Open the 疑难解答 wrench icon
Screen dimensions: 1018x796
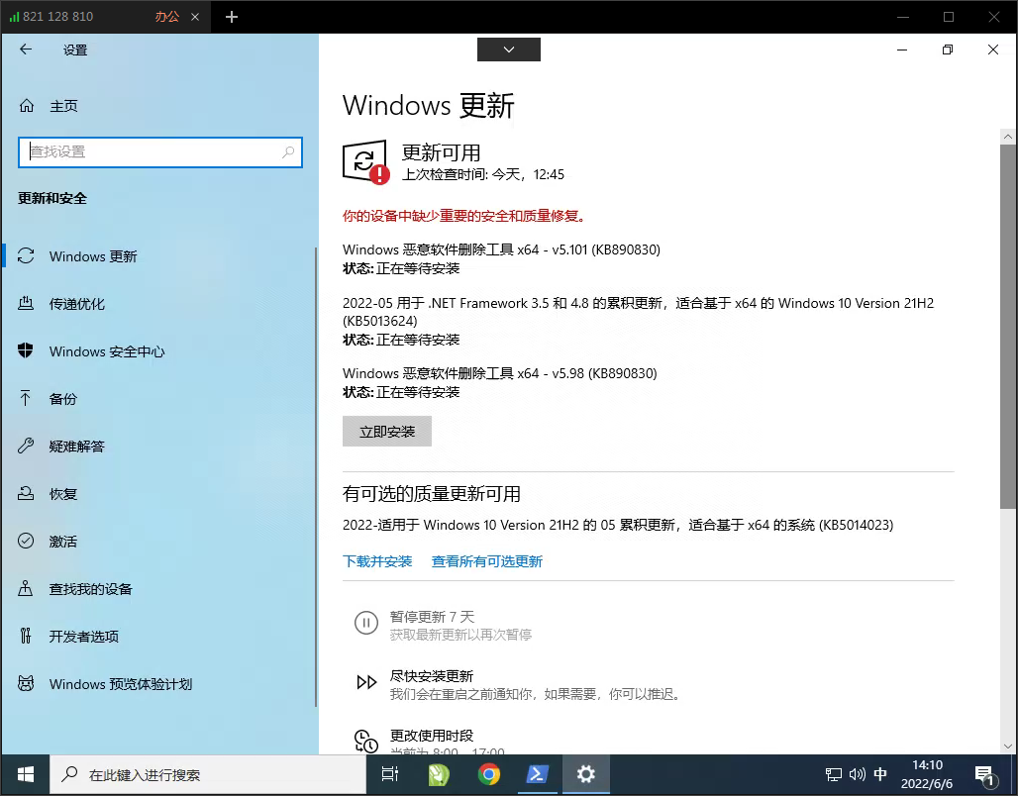point(26,446)
